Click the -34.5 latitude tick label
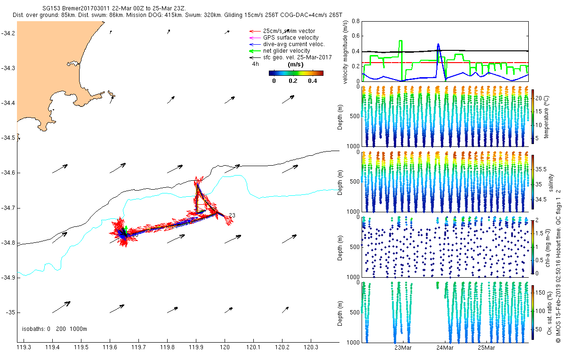The height and width of the screenshot is (353, 565). click(x=8, y=138)
